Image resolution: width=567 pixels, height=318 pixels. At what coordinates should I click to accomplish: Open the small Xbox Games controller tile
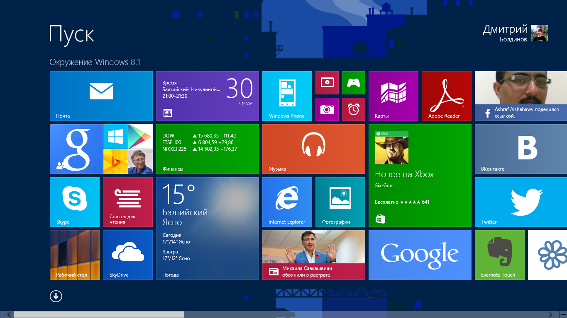point(354,83)
